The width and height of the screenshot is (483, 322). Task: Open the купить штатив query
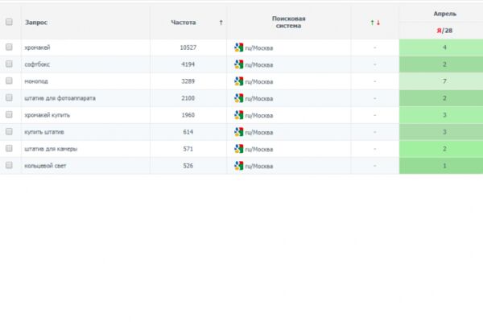tap(44, 132)
